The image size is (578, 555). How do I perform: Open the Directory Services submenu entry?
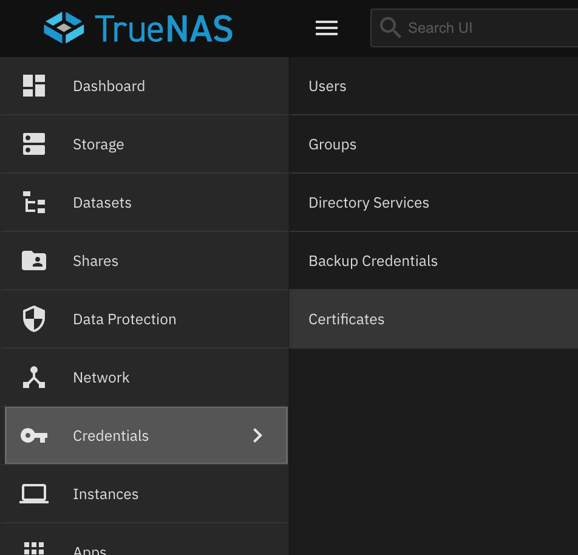pyautogui.click(x=369, y=203)
